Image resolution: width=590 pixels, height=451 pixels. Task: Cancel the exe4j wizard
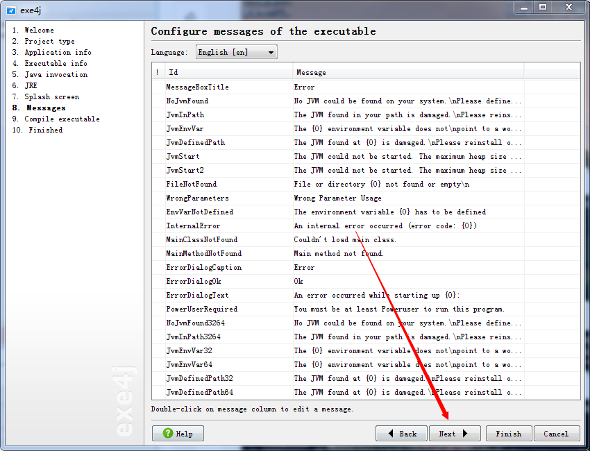click(x=557, y=433)
